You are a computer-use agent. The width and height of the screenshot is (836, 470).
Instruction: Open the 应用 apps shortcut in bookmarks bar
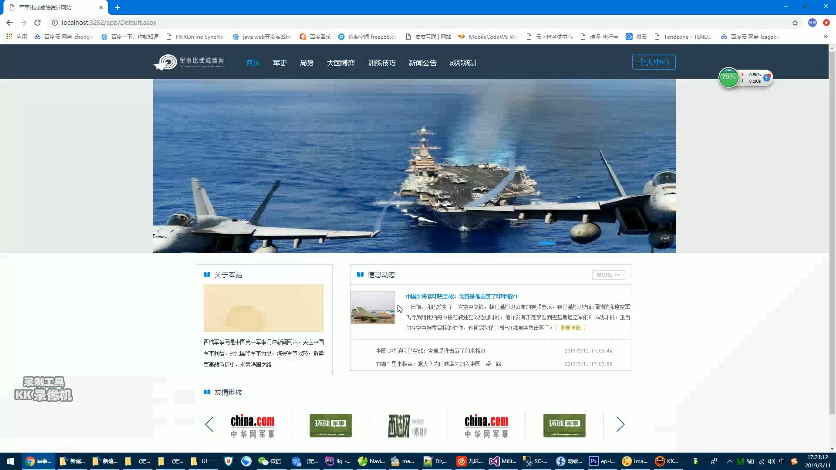click(x=17, y=37)
